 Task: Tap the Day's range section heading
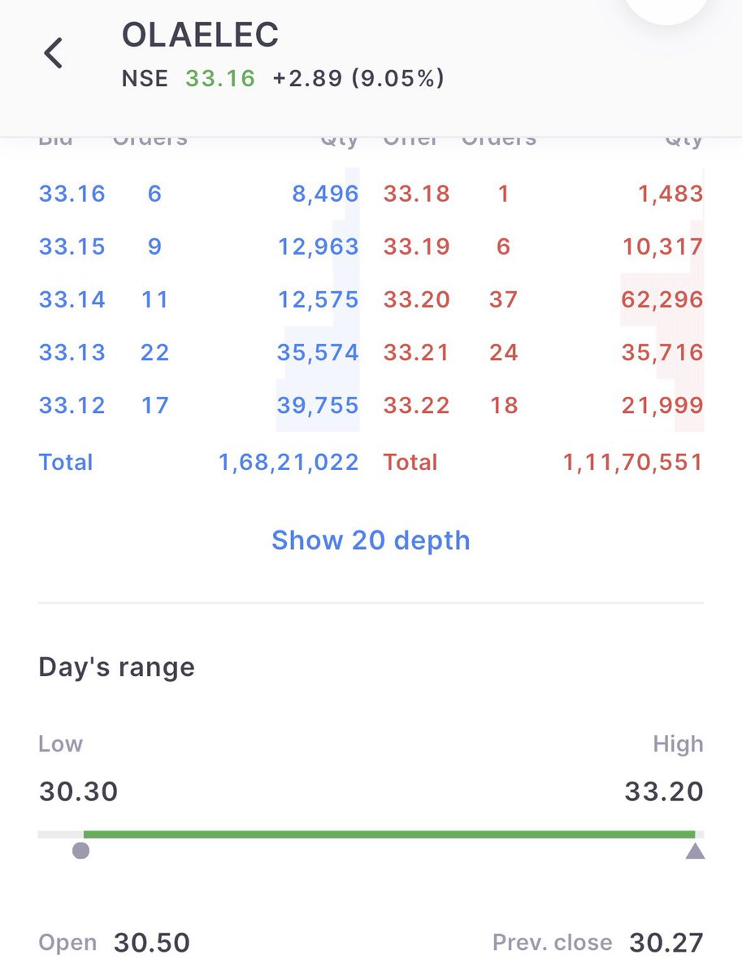pos(115,667)
